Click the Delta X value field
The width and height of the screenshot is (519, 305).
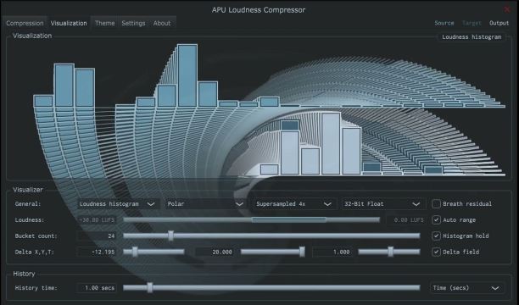(97, 252)
